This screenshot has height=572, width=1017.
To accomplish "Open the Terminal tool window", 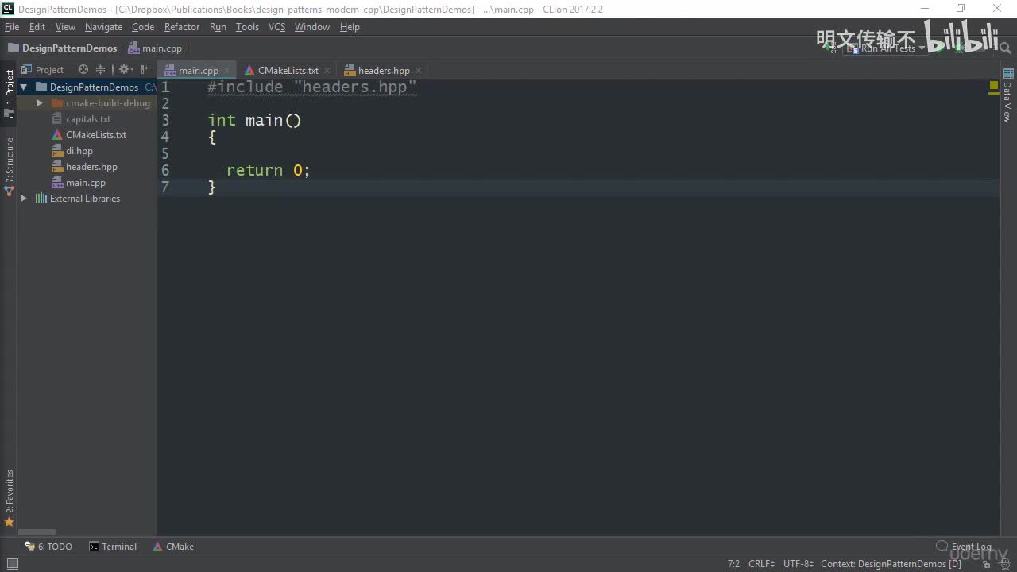I will [113, 547].
